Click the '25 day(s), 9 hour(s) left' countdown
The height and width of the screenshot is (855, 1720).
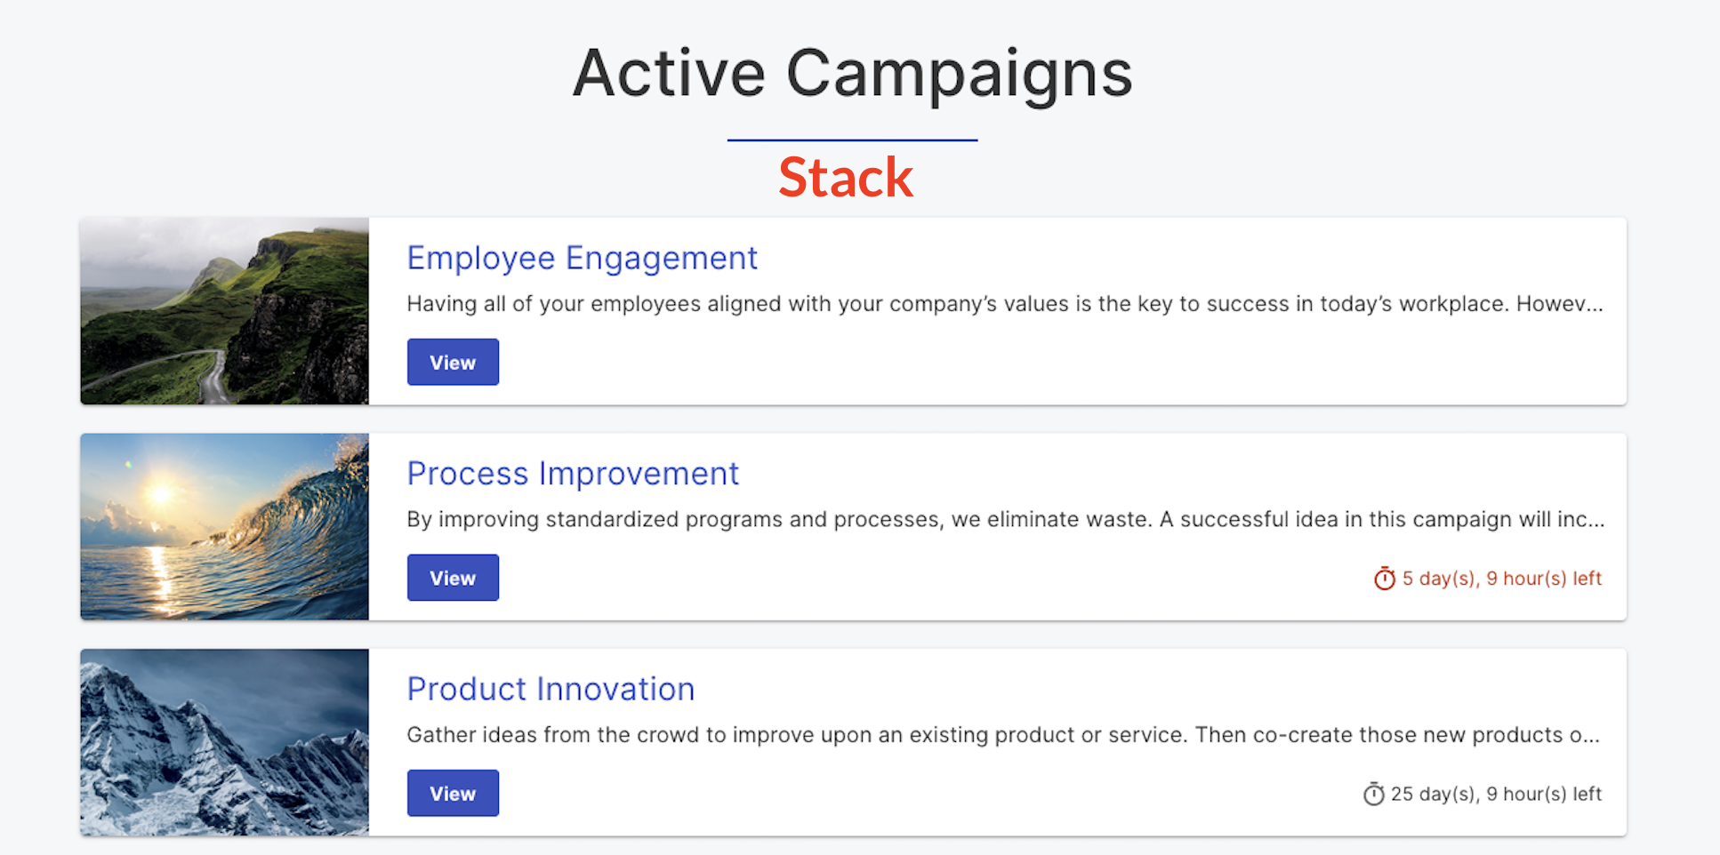coord(1496,794)
